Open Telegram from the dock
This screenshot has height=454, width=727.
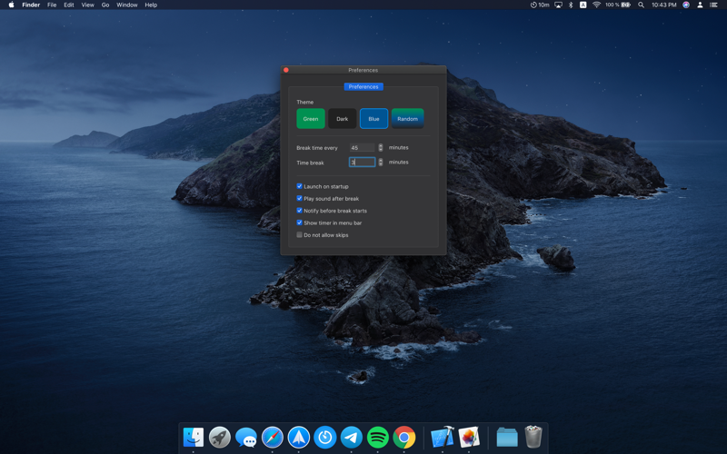352,437
